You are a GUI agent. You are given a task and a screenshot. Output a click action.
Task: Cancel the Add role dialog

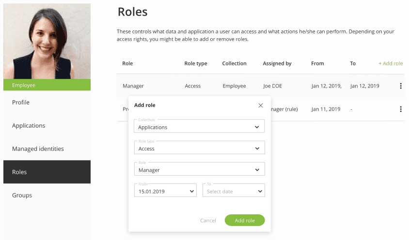point(208,221)
